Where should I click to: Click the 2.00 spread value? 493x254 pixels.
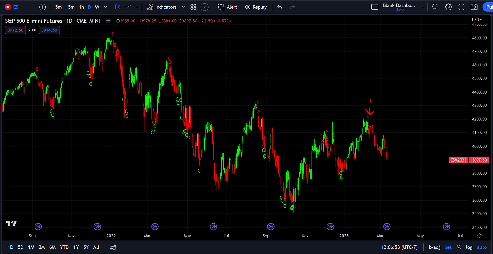tap(32, 30)
